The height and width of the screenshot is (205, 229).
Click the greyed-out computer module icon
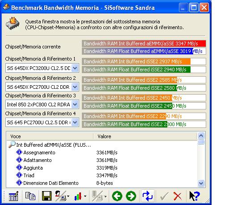(98, 196)
